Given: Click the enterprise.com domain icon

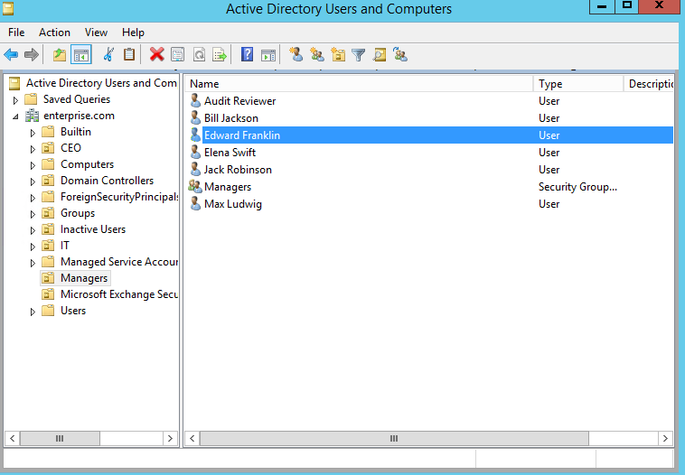Looking at the screenshot, I should click(32, 116).
